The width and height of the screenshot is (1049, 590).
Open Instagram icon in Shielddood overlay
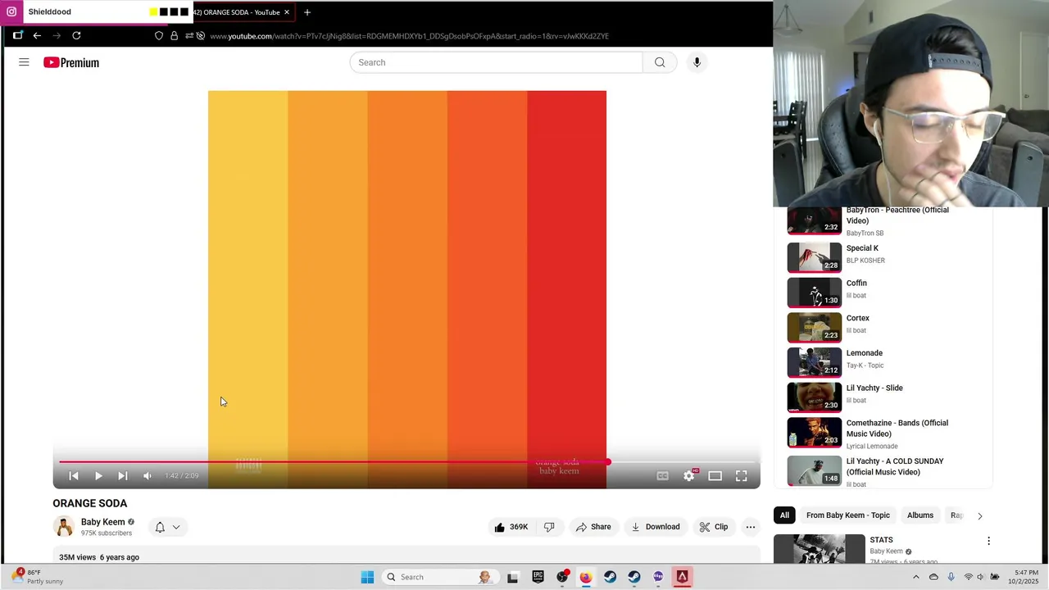pyautogui.click(x=11, y=11)
